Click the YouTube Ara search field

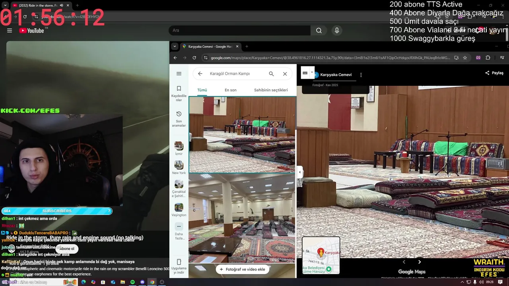coord(239,31)
